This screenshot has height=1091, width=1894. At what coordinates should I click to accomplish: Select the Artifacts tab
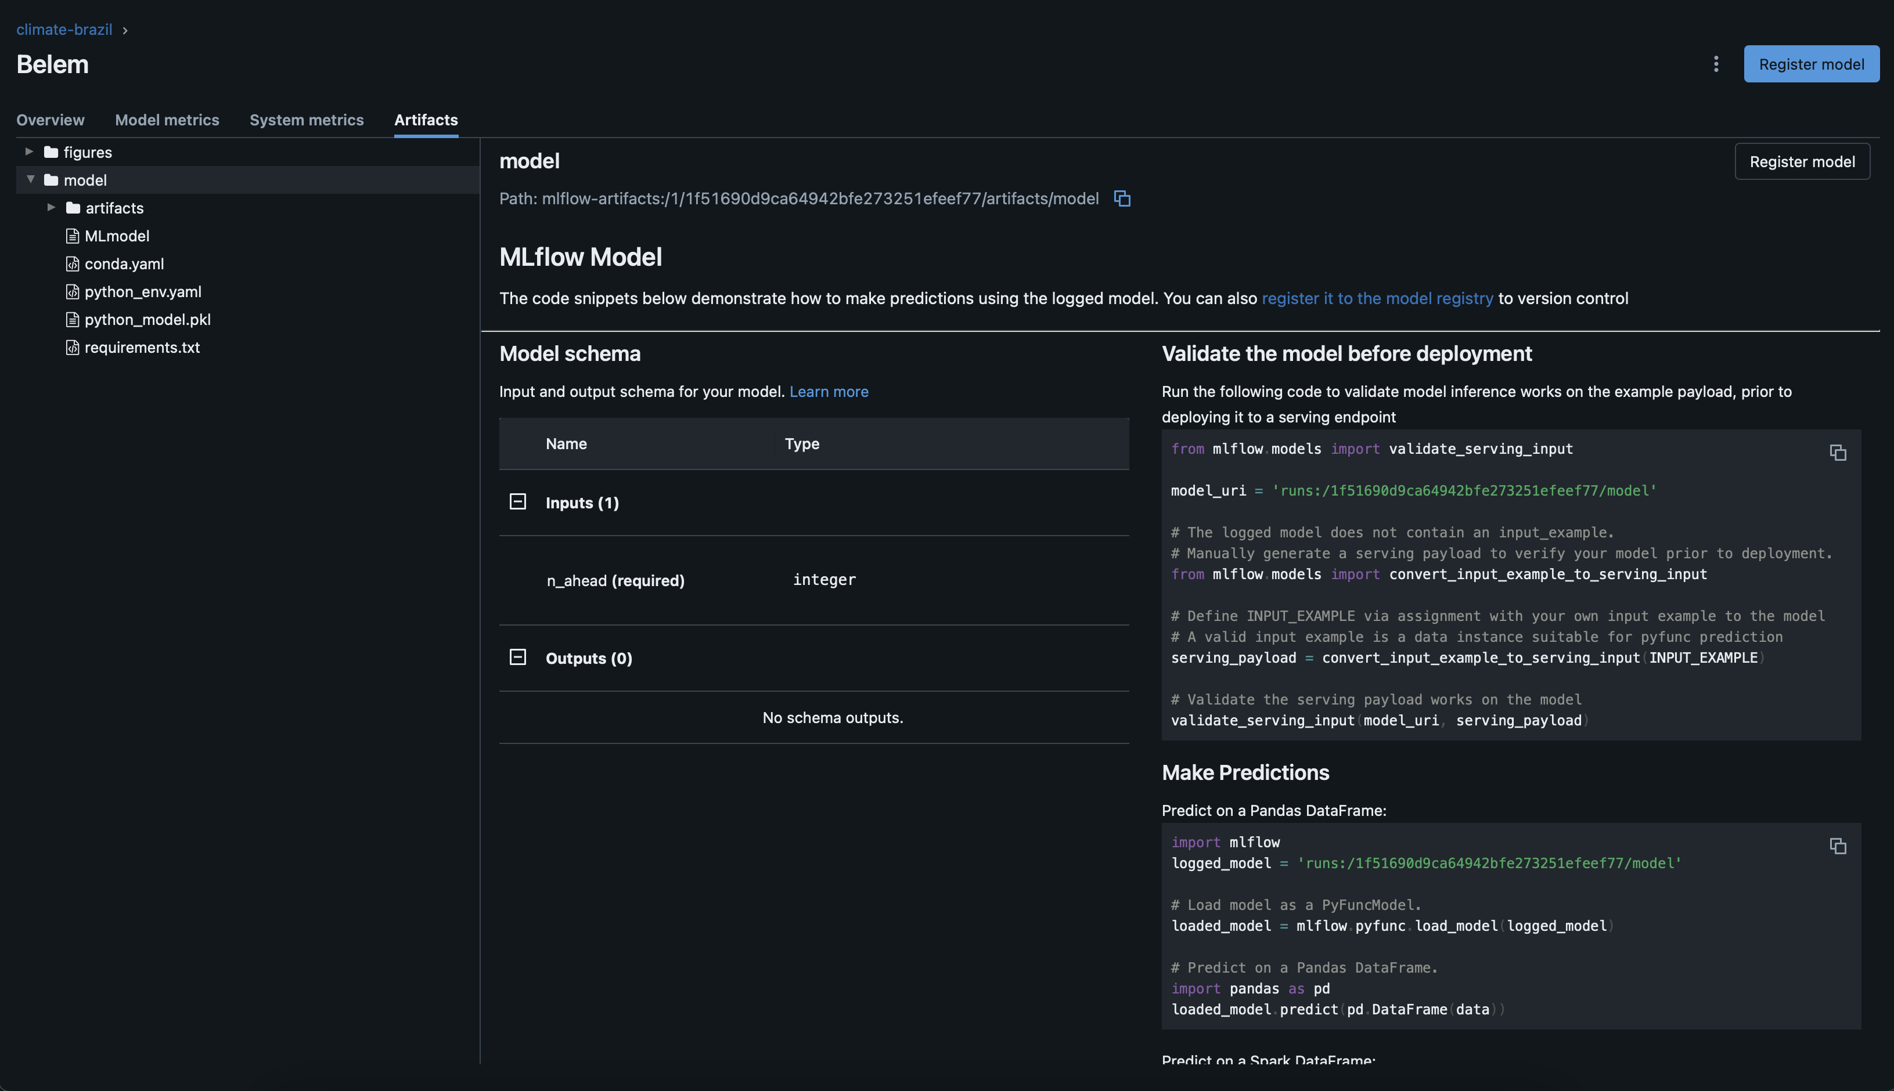point(426,120)
